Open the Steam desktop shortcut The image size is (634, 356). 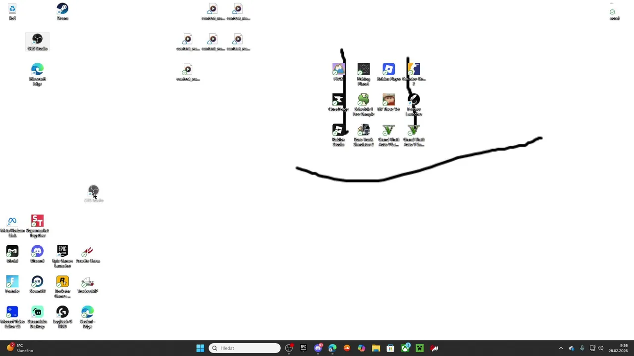(x=62, y=12)
